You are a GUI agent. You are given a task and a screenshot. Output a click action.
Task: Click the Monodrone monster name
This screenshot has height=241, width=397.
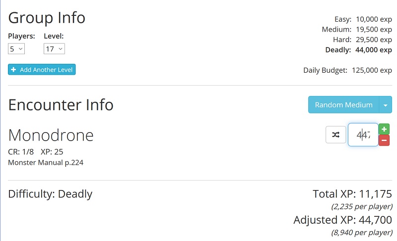[x=51, y=135]
